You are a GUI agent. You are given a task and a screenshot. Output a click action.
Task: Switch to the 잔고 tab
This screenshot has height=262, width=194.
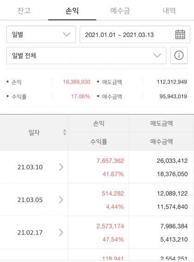pyautogui.click(x=24, y=10)
